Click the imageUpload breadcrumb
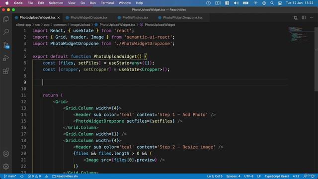The image size is (318, 179). click(80, 25)
